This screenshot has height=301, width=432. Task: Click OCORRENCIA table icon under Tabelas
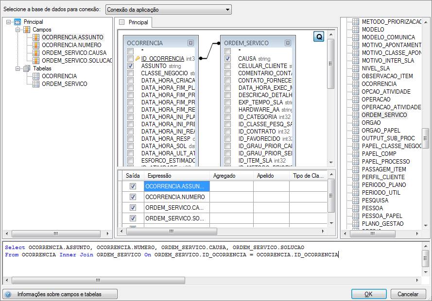pyautogui.click(x=36, y=76)
